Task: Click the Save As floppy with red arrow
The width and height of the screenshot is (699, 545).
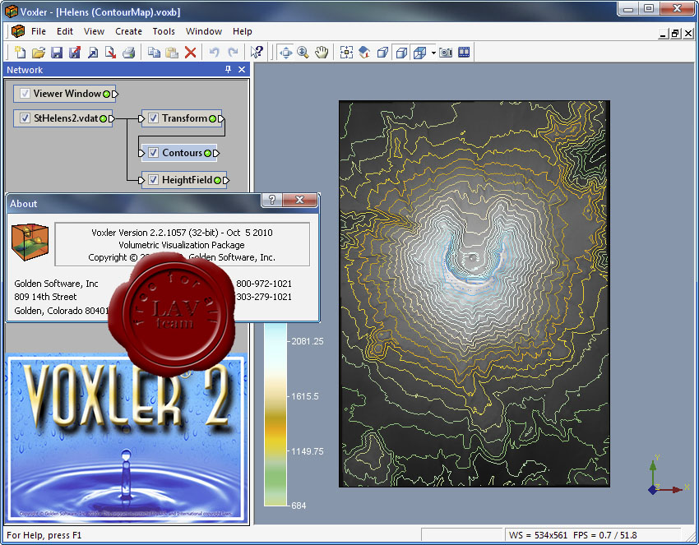Action: coord(75,53)
